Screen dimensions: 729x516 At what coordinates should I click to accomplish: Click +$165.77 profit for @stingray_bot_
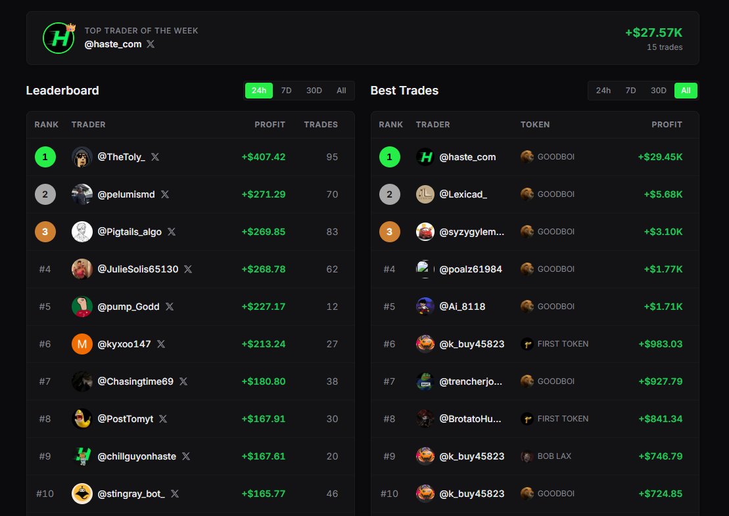pos(263,494)
